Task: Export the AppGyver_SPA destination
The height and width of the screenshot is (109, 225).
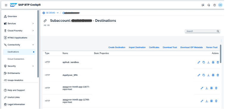Action: pyautogui.click(x=208, y=75)
